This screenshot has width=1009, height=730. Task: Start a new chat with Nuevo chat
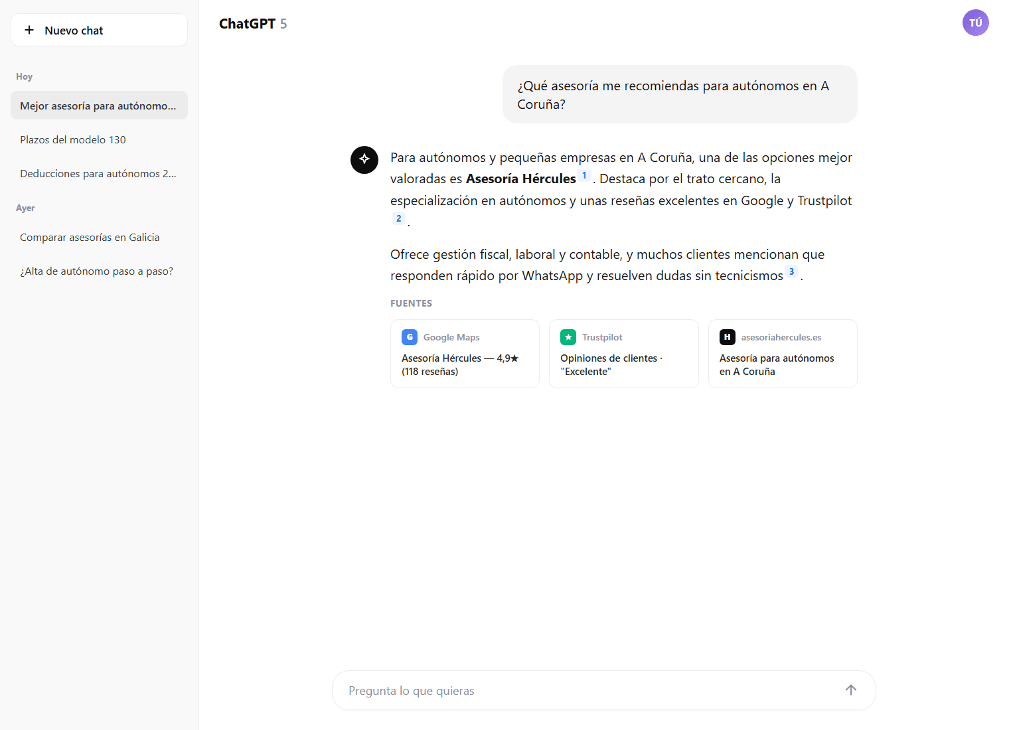coord(99,30)
